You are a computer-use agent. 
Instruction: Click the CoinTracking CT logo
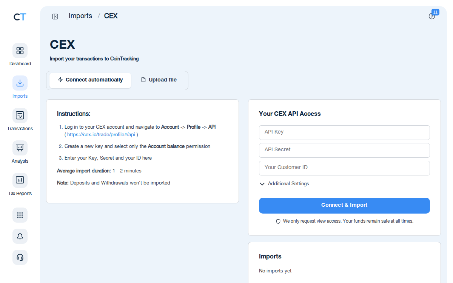pos(20,17)
